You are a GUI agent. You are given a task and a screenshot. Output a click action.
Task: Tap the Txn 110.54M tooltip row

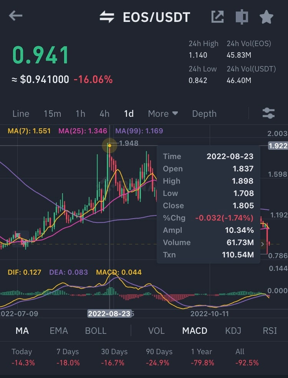point(208,255)
